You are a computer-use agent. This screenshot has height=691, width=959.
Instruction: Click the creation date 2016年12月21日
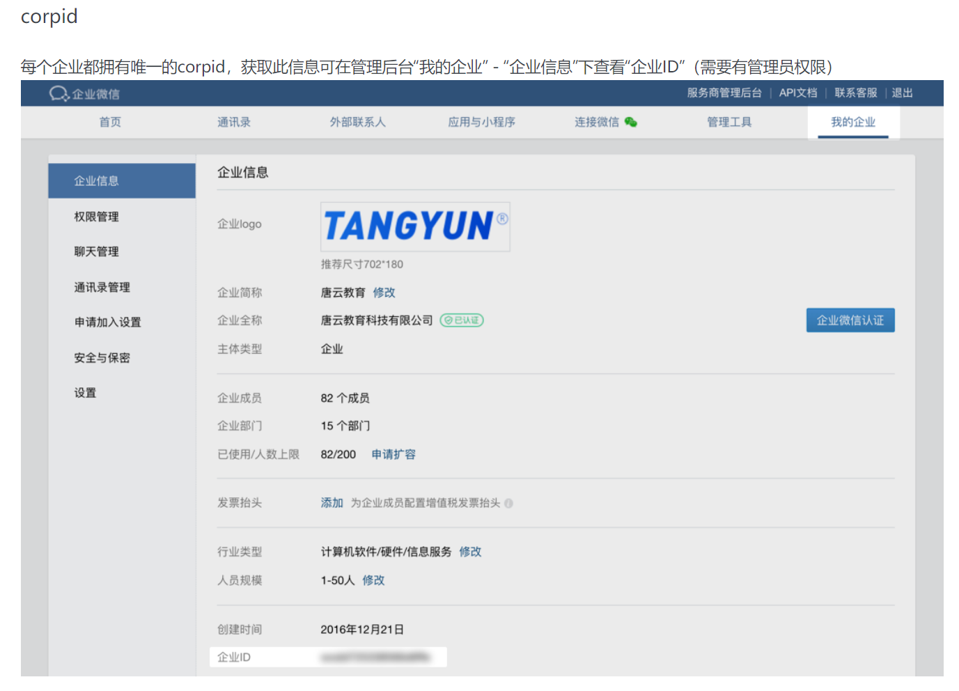tap(362, 630)
